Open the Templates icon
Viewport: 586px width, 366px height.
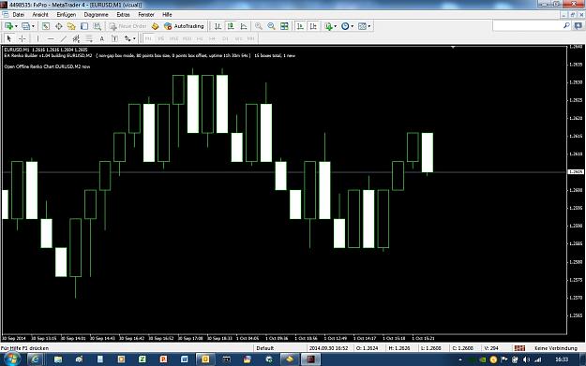[362, 26]
